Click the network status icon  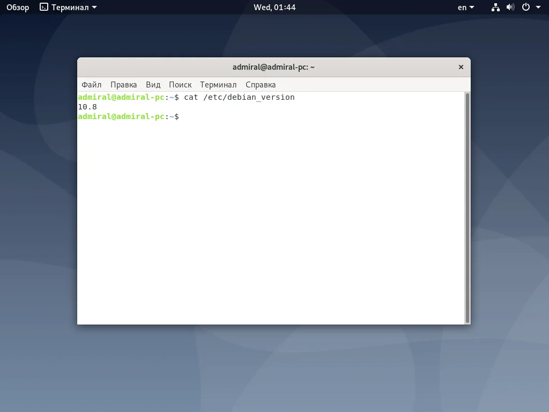[495, 7]
